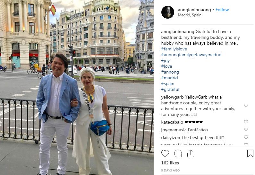Click the couple photo in Madrid
This screenshot has height=175, width=255.
(x=77, y=87)
